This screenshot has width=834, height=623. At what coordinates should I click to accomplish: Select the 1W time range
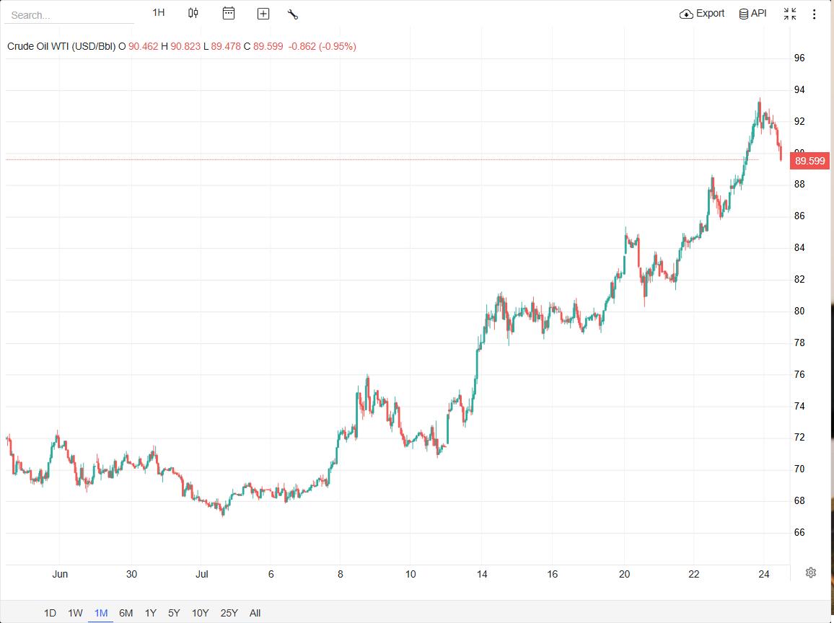coord(75,613)
